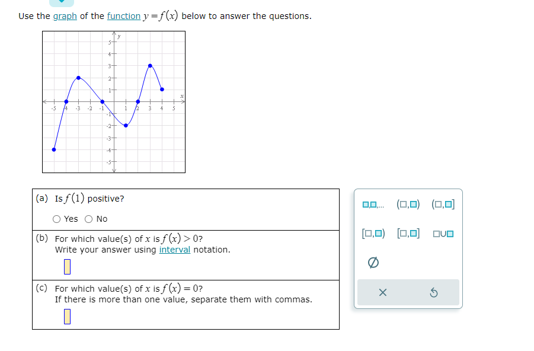This screenshot has width=534, height=351.
Task: Click the undo arrow icon
Action: click(434, 292)
